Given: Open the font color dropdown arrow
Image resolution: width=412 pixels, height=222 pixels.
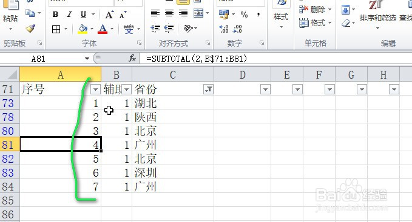Looking at the screenshot, I should pyautogui.click(x=112, y=29).
